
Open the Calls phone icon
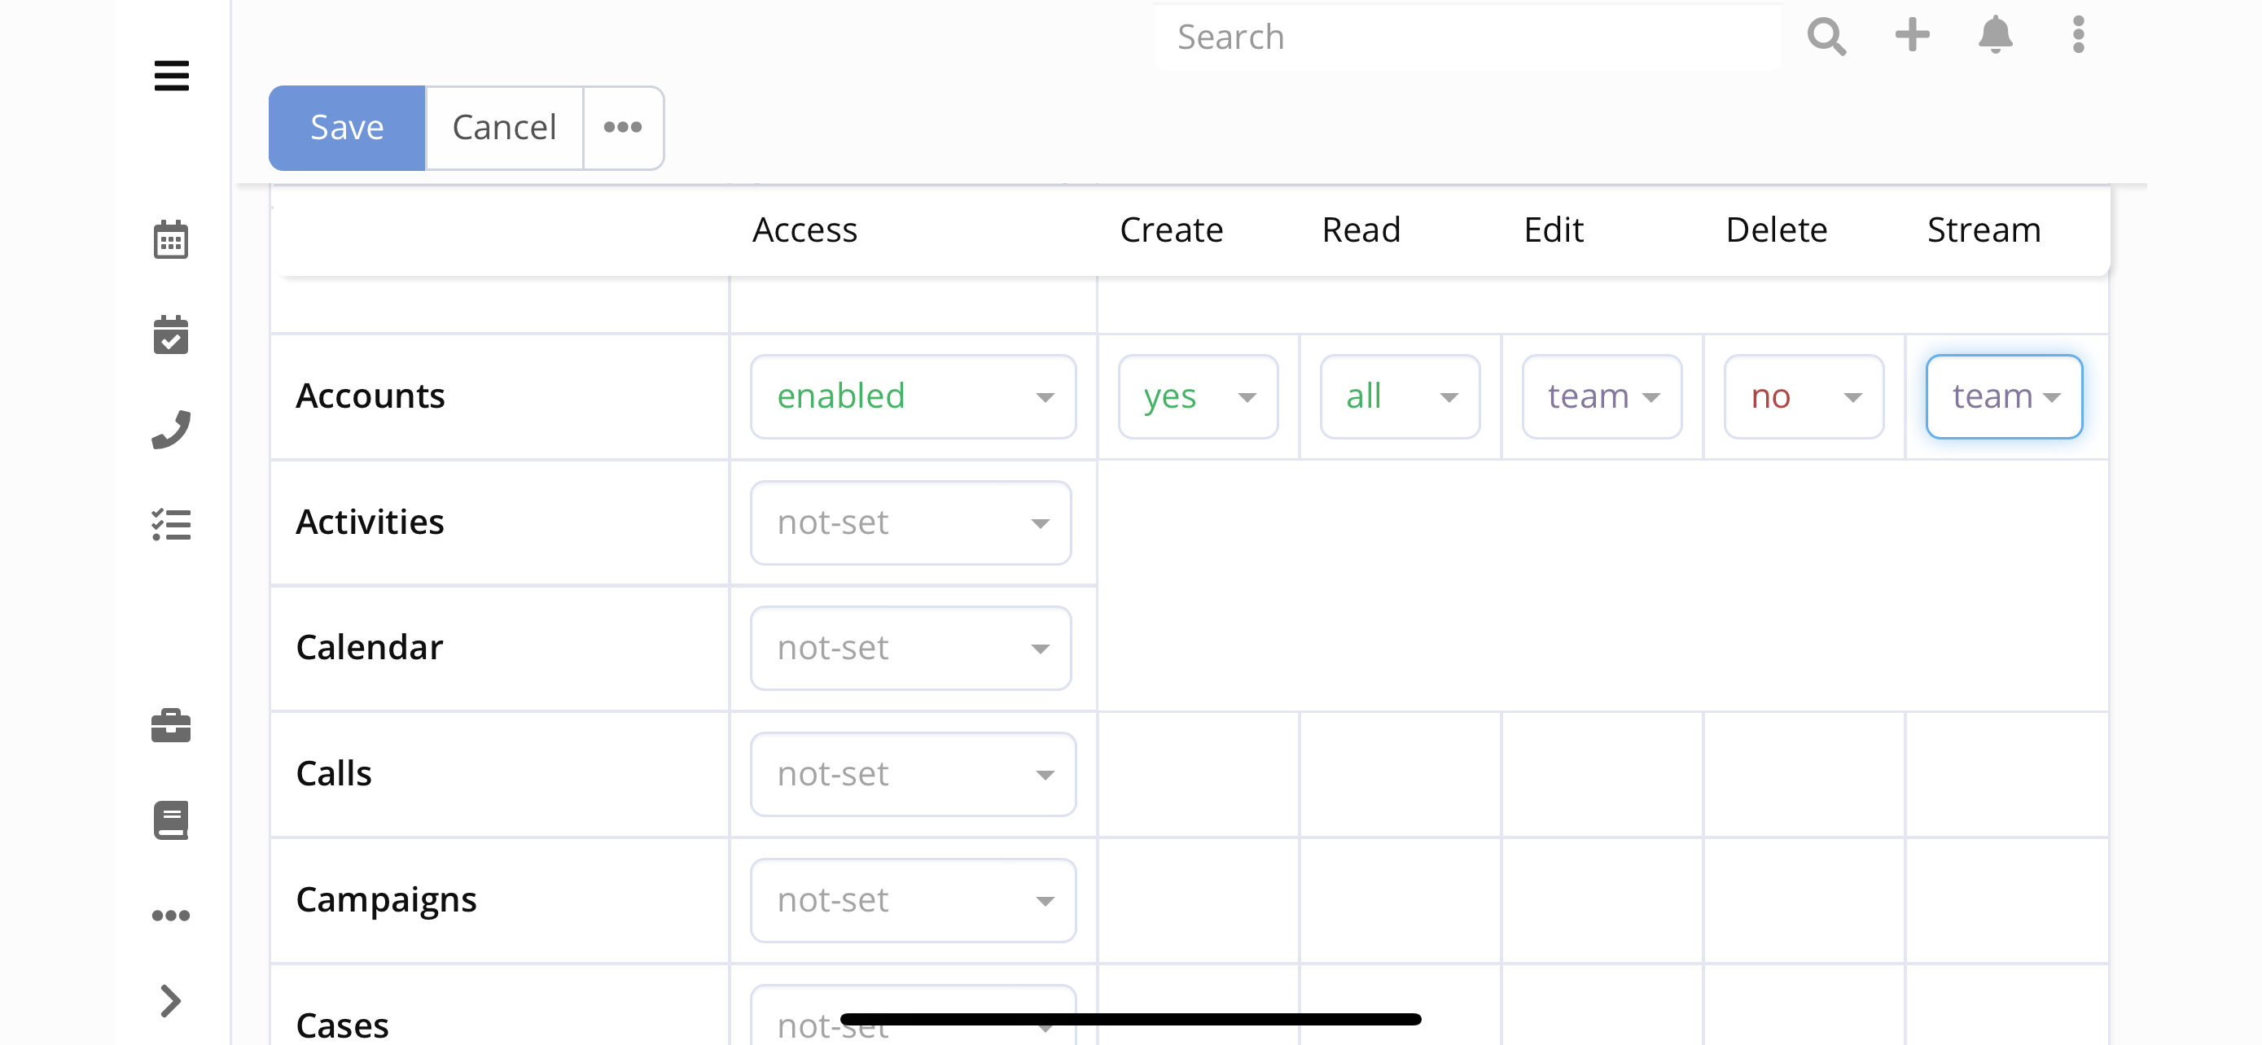coord(170,429)
